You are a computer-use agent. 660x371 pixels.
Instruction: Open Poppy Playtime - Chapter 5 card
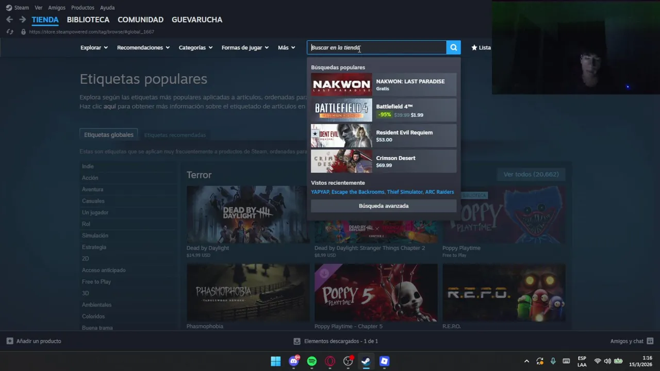point(376,297)
